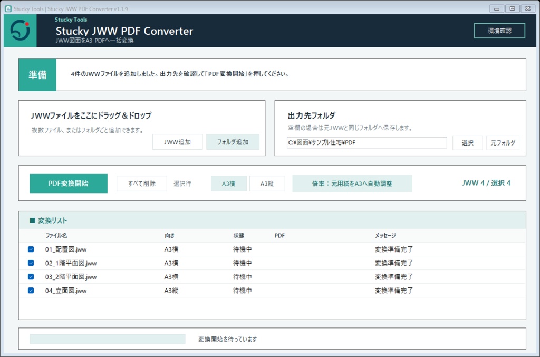Click the 準備 status badge

[x=37, y=75]
